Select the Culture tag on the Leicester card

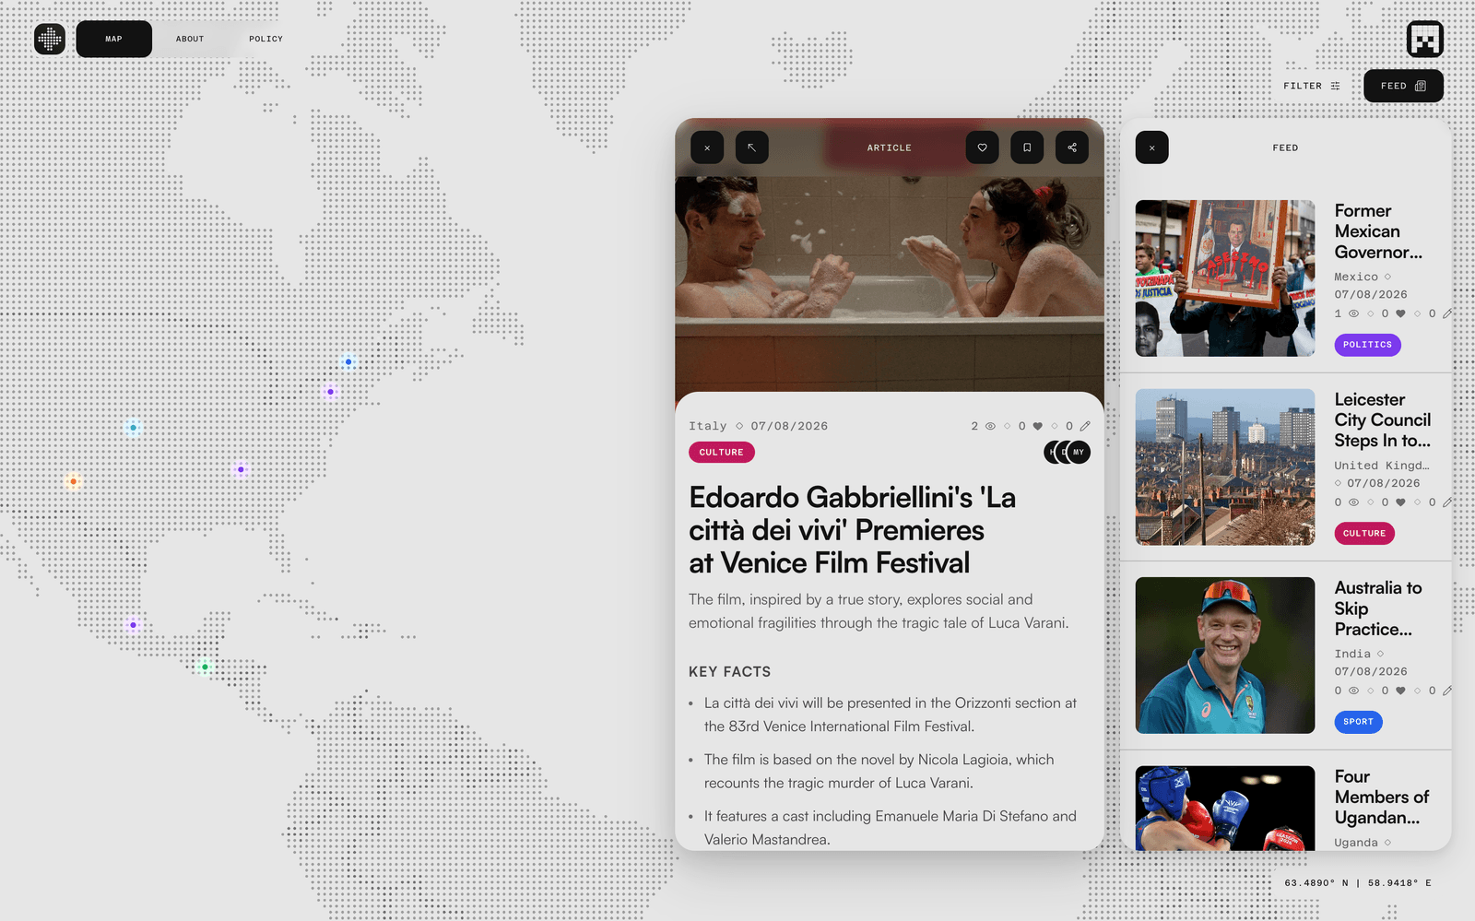point(1364,533)
